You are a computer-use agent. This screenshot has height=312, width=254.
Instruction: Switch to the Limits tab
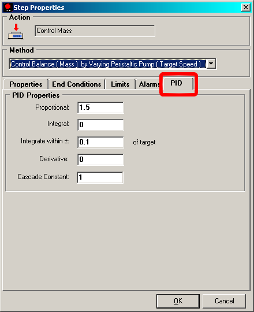[120, 84]
